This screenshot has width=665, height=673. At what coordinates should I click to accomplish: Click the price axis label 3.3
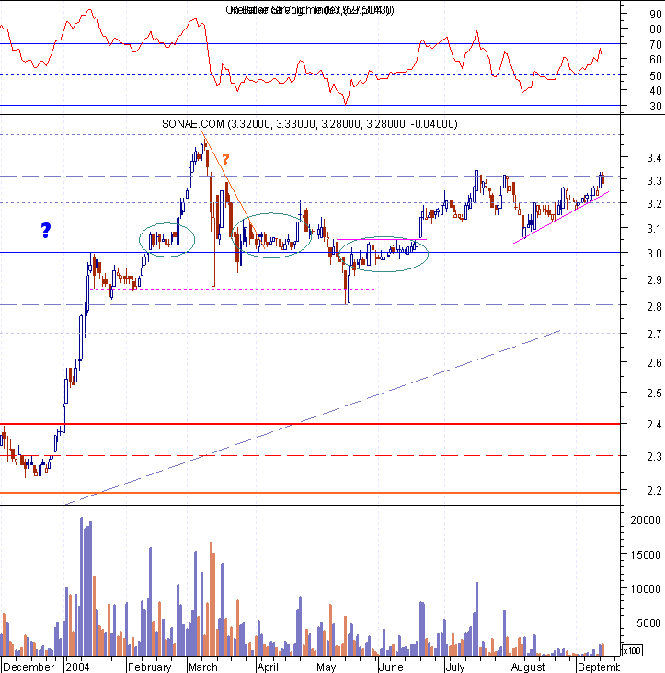654,181
